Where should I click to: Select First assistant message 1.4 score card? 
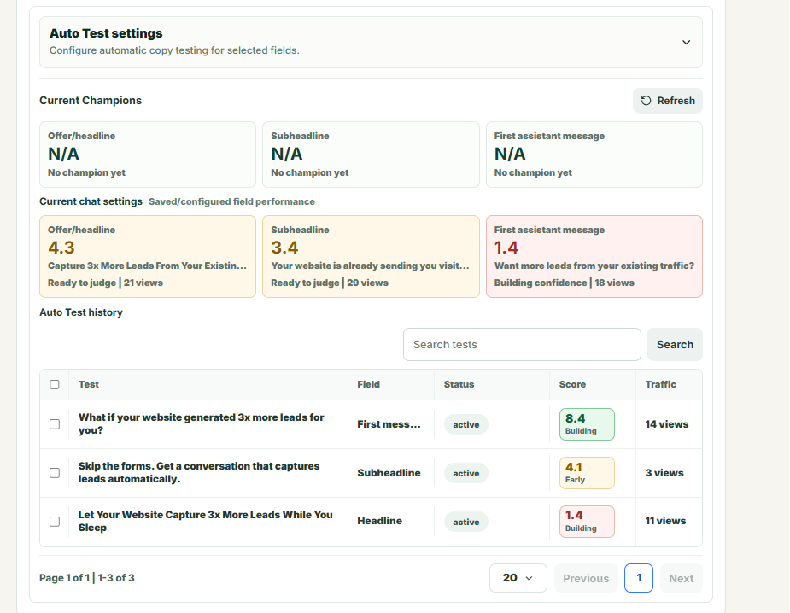(x=594, y=256)
